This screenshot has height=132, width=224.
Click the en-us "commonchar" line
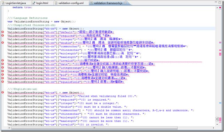tap(101, 110)
